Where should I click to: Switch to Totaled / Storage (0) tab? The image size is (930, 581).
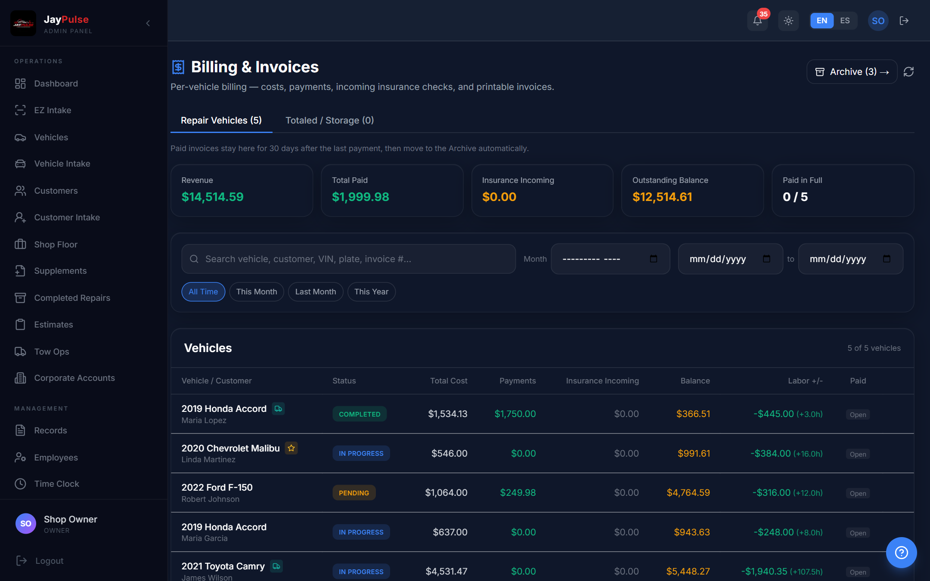tap(329, 121)
